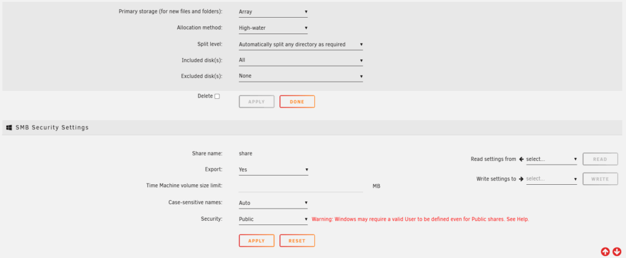Open the Security dropdown set to Public
This screenshot has height=258, width=626.
pyautogui.click(x=273, y=219)
